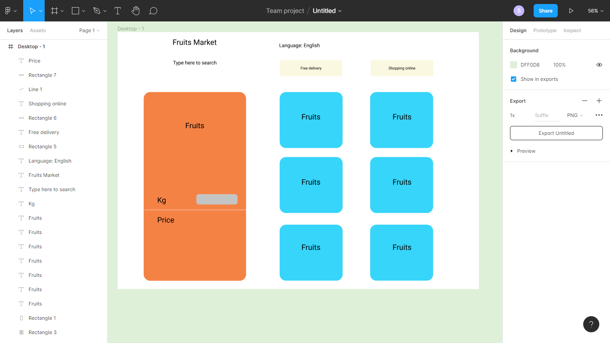This screenshot has height=343, width=610.
Task: Open the PNG export format dropdown
Action: pos(575,115)
